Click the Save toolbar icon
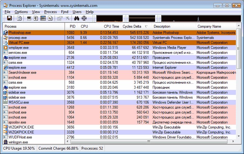Viewport: 244px width, 154px height. click(9, 18)
